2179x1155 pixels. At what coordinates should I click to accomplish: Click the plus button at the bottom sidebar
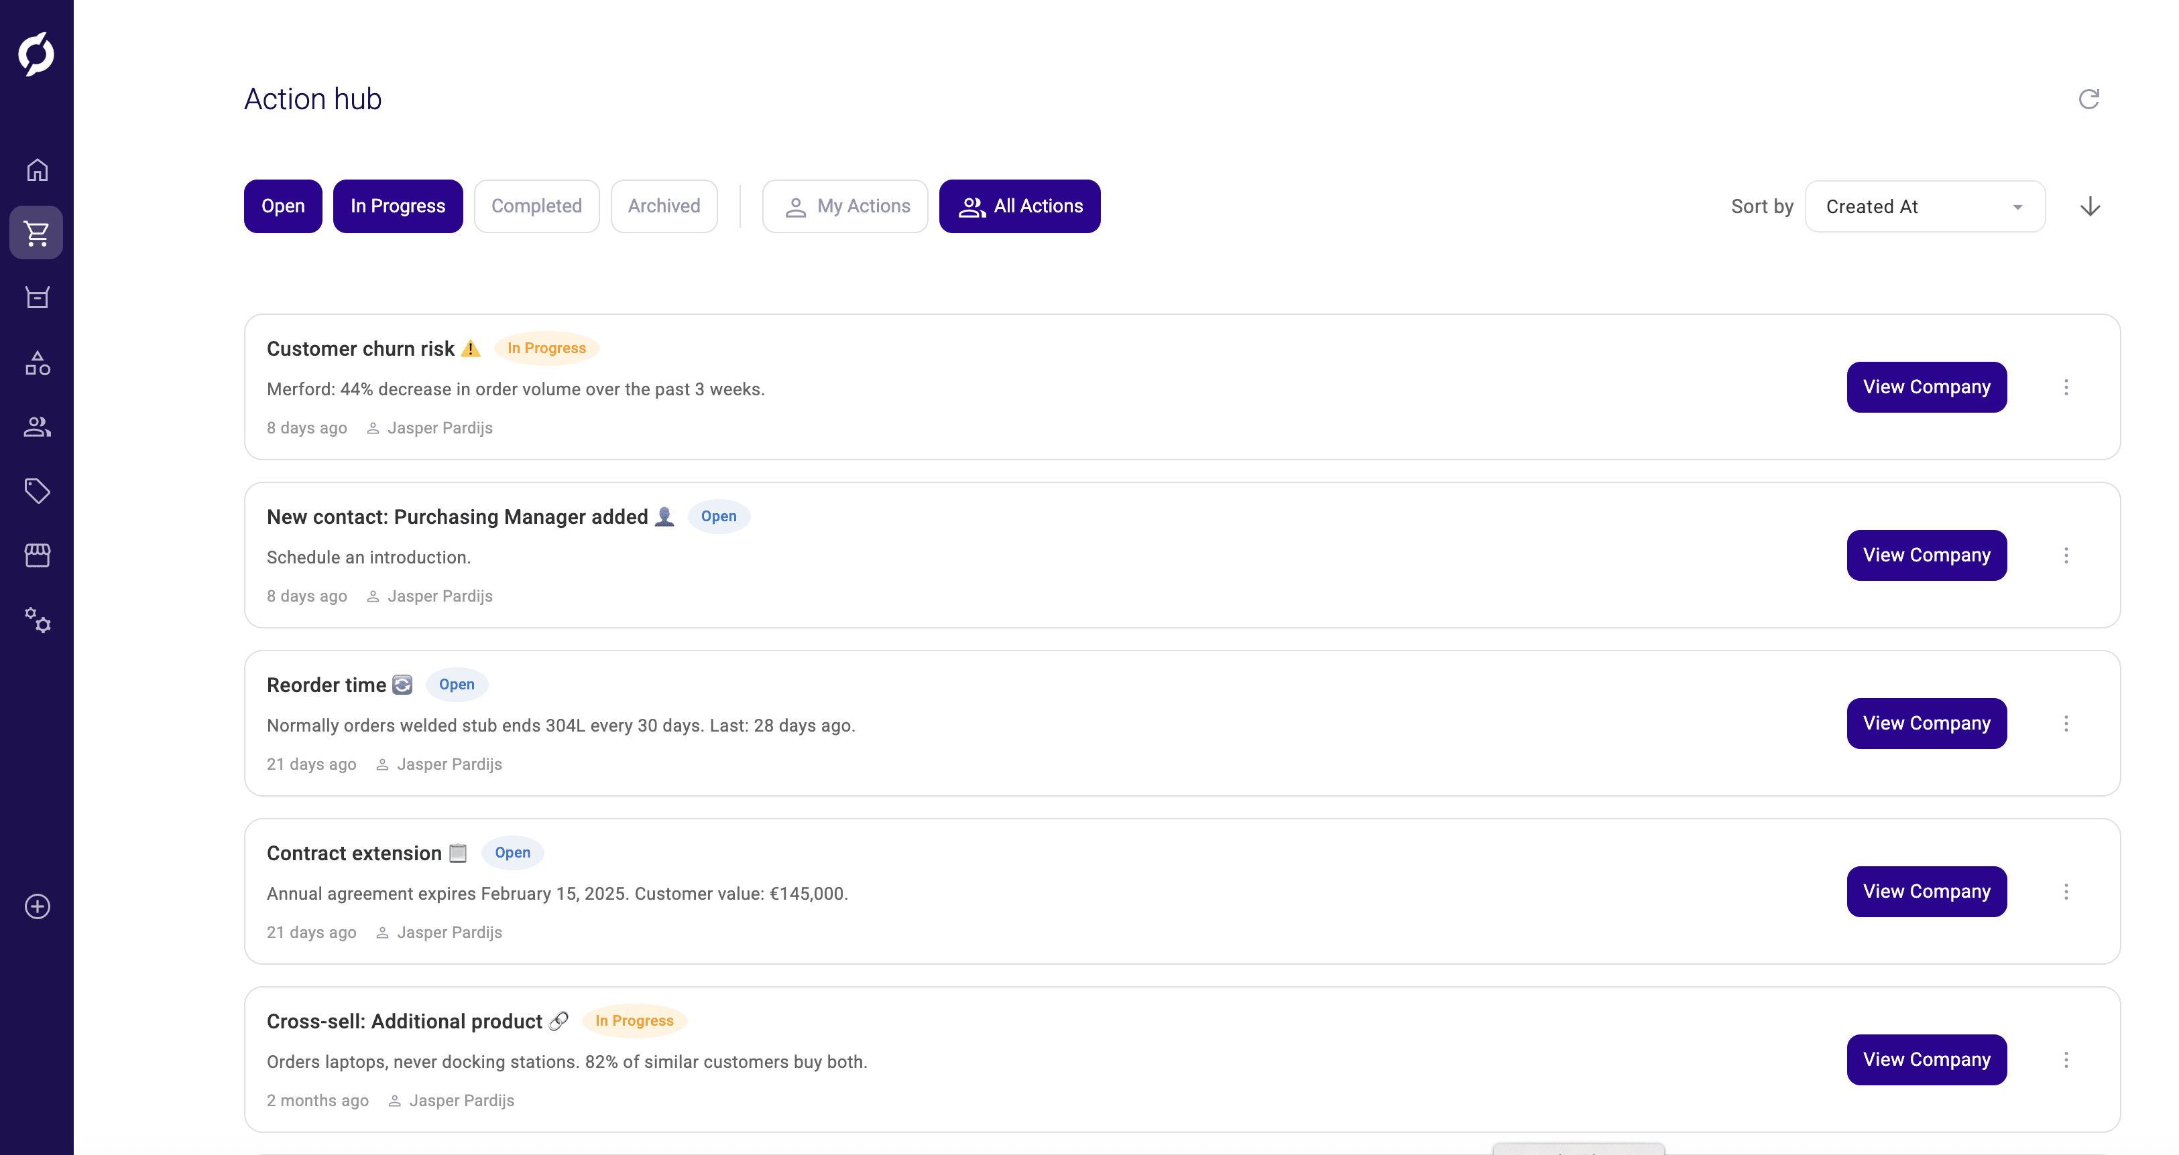point(38,906)
